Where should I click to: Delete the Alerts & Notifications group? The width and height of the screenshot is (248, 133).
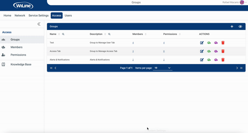223,60
